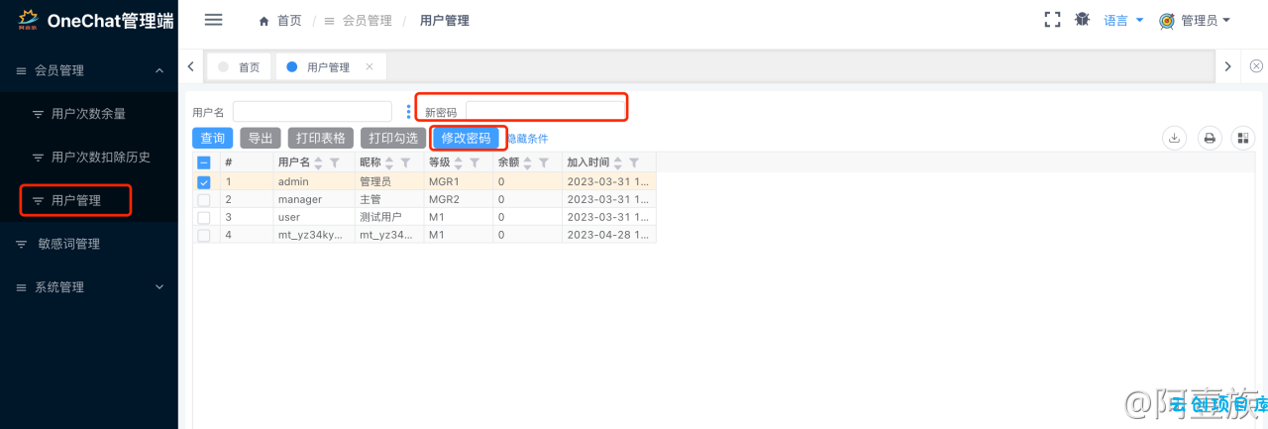The height and width of the screenshot is (429, 1268).
Task: Click the bug debug icon
Action: pos(1082,20)
